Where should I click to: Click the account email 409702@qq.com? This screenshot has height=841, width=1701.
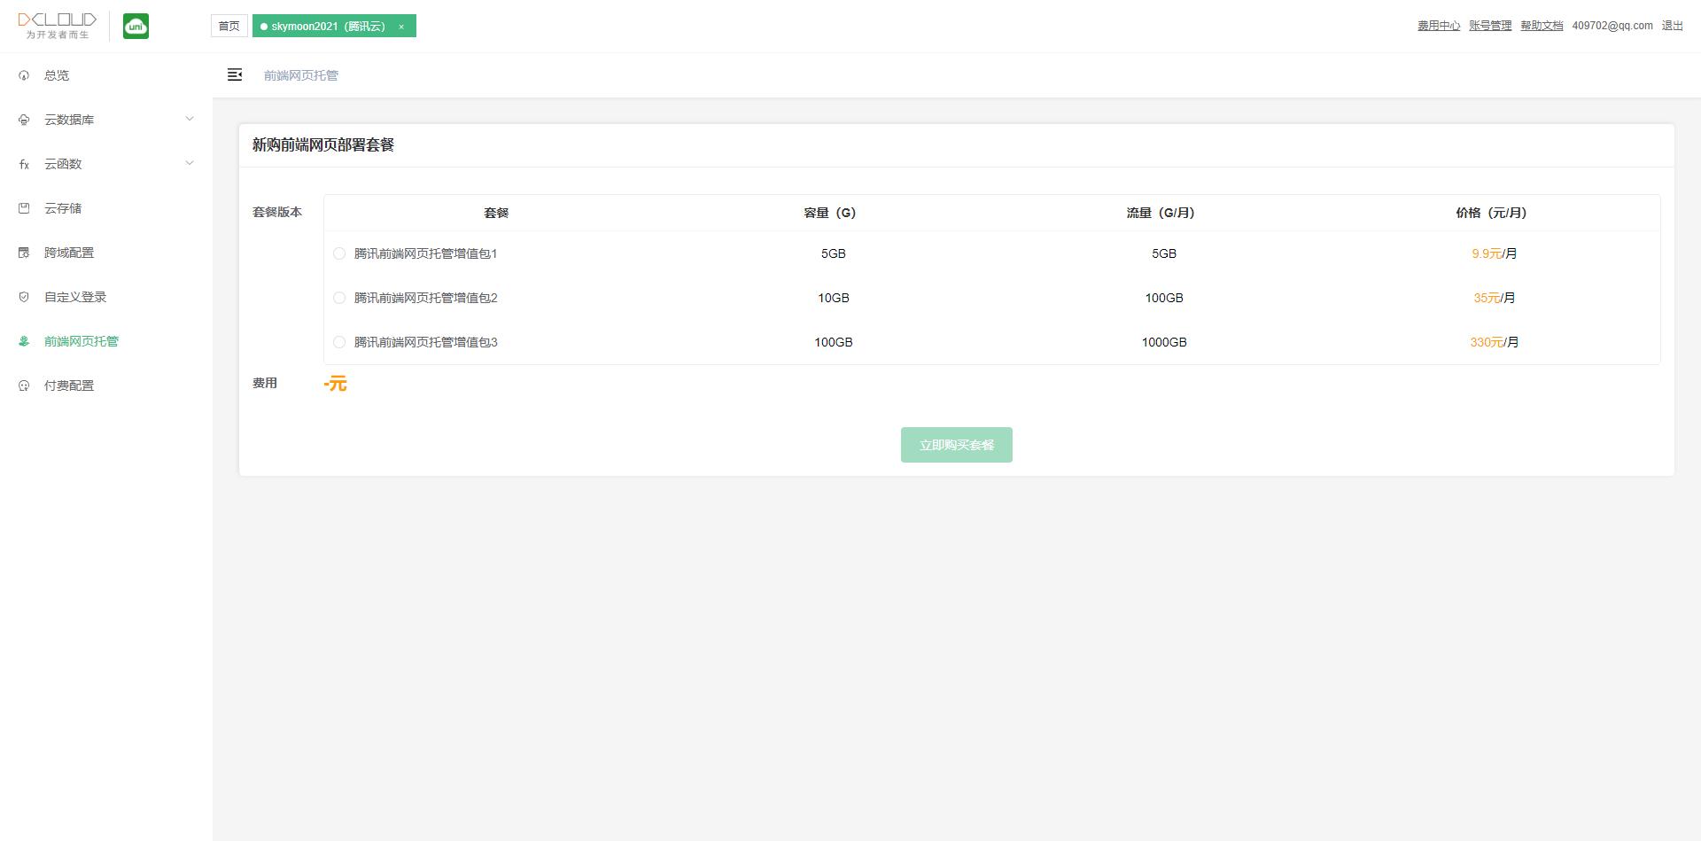(1612, 26)
